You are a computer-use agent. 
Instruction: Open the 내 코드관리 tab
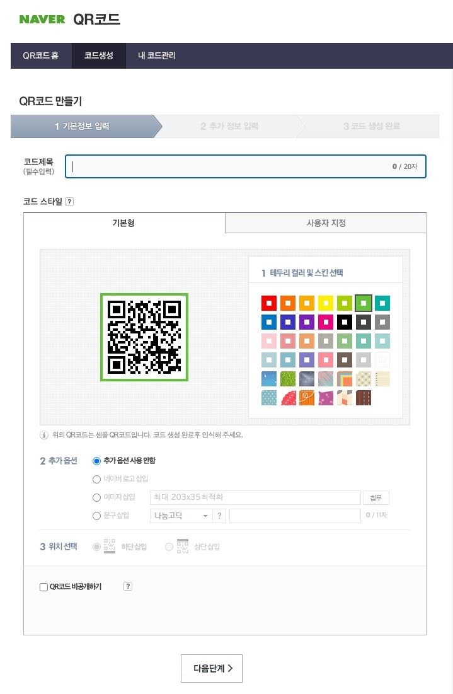pyautogui.click(x=157, y=55)
